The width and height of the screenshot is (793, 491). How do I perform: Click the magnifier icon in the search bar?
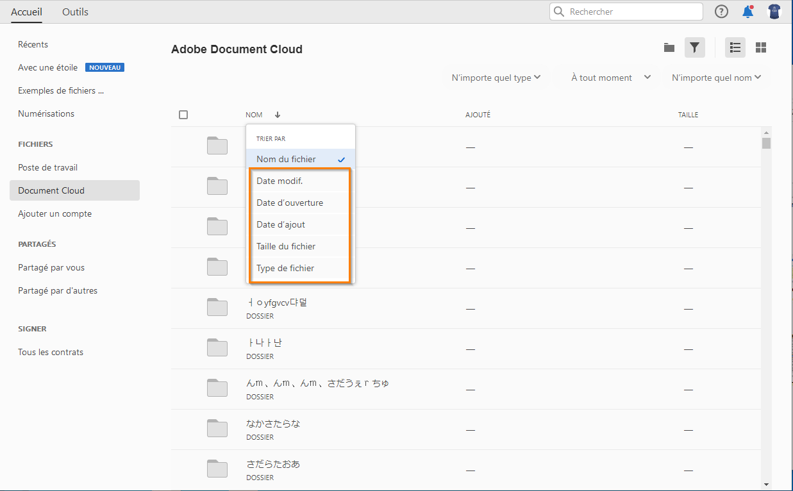558,11
